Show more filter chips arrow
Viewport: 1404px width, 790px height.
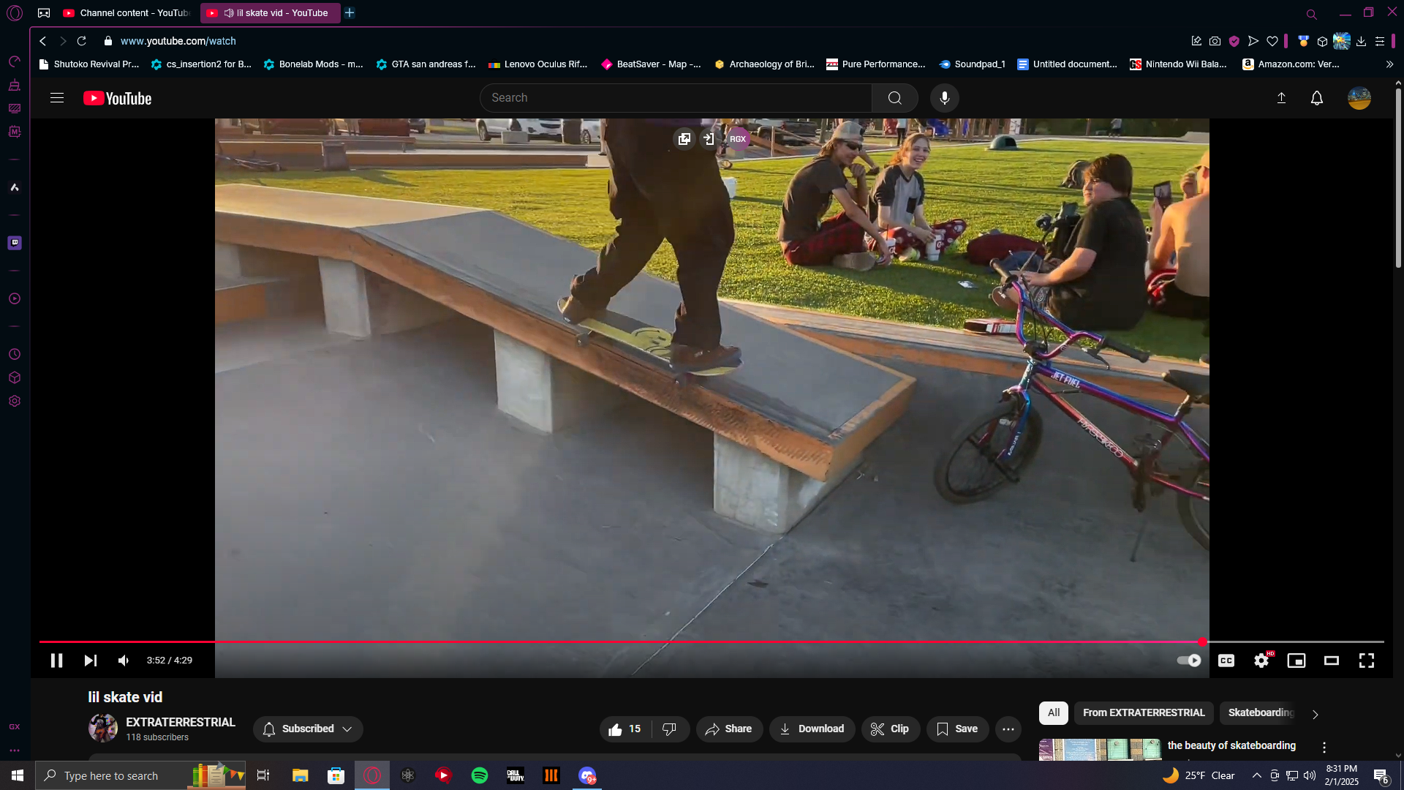pyautogui.click(x=1315, y=715)
